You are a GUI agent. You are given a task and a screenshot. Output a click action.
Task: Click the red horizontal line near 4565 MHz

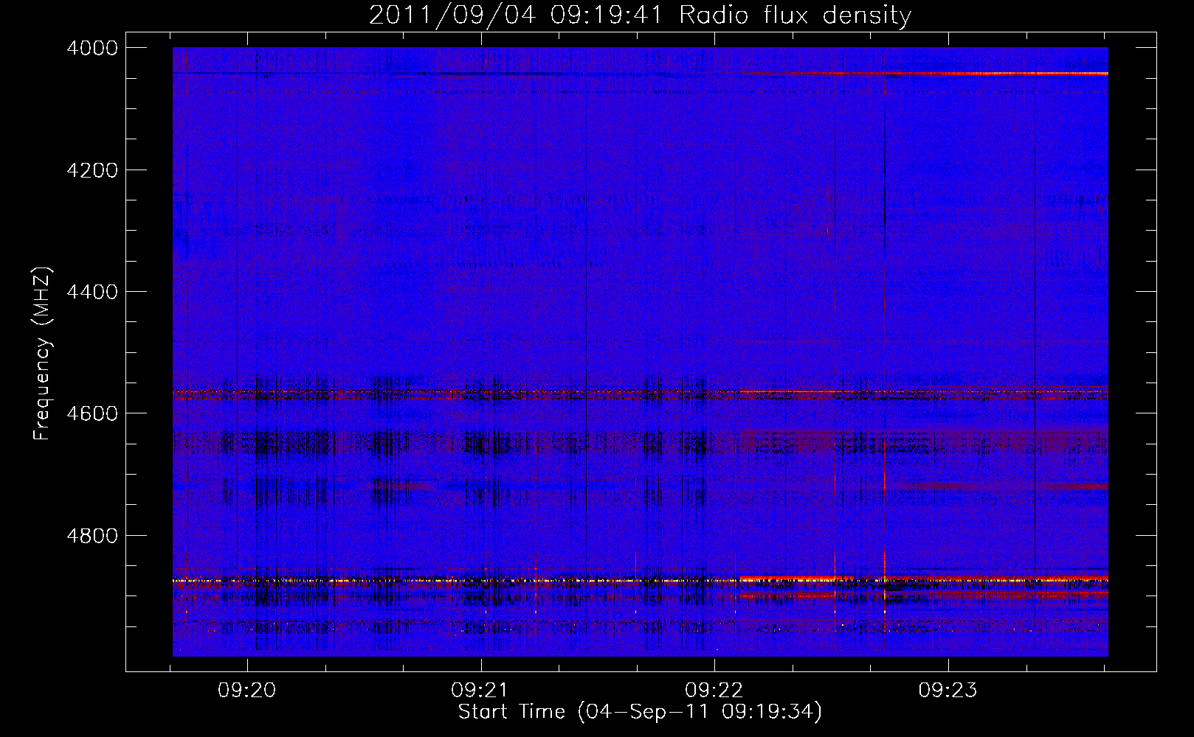tap(640, 391)
